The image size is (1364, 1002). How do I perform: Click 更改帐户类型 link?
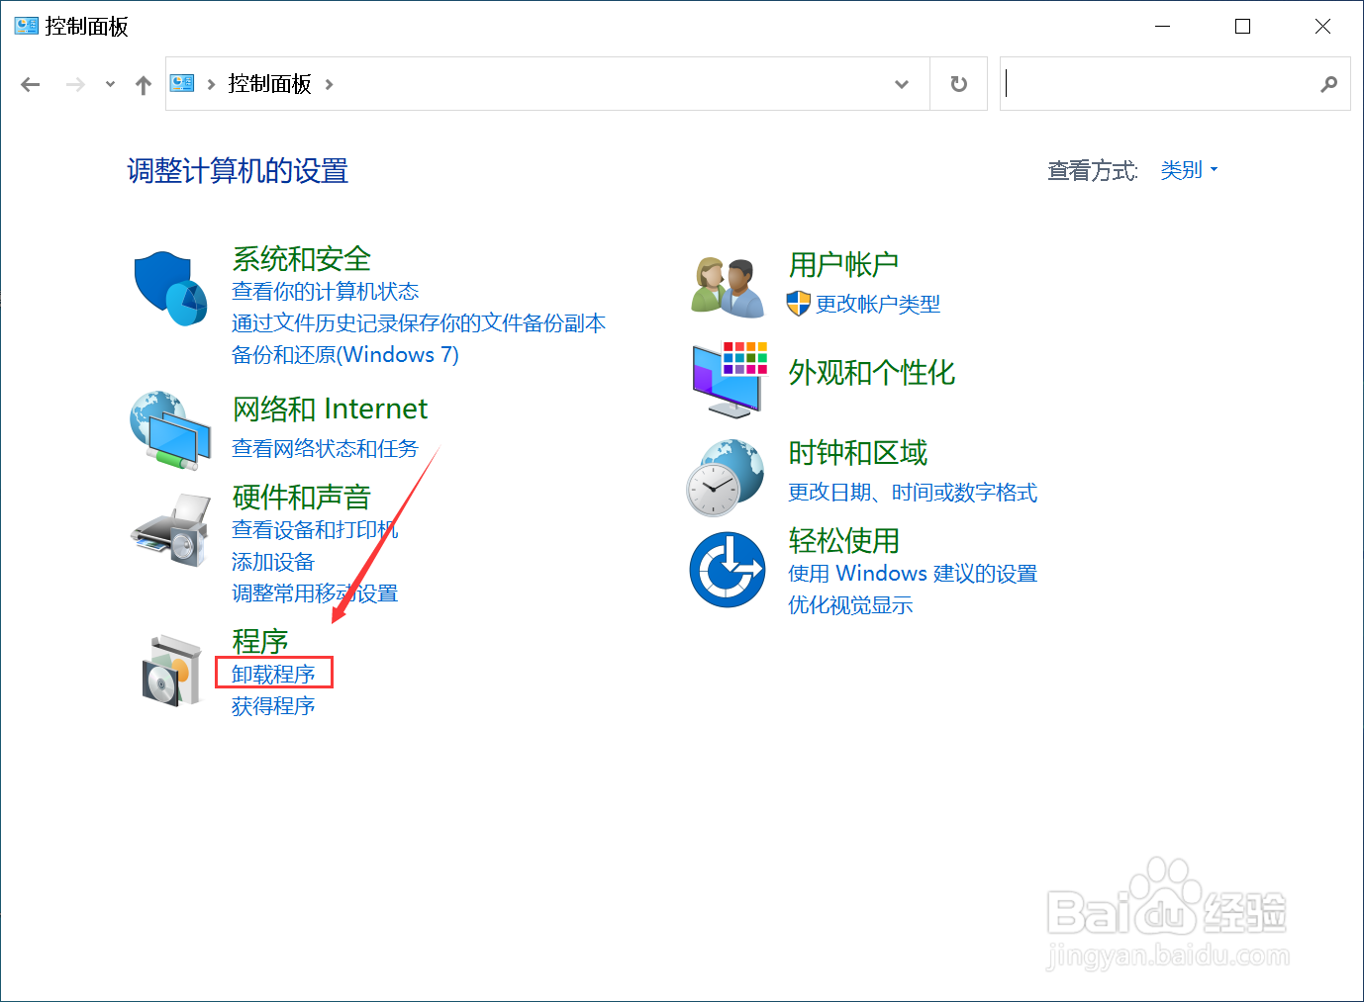(878, 305)
